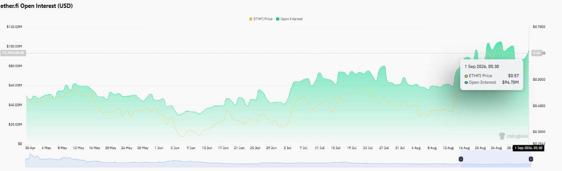Click the $40.00M y-axis label
562x171 pixels.
[x=15, y=105]
